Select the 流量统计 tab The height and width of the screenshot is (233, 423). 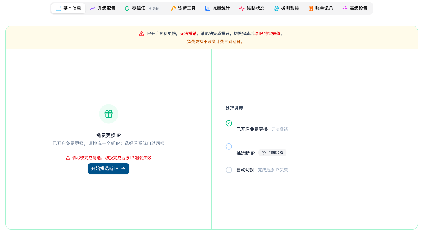[217, 8]
